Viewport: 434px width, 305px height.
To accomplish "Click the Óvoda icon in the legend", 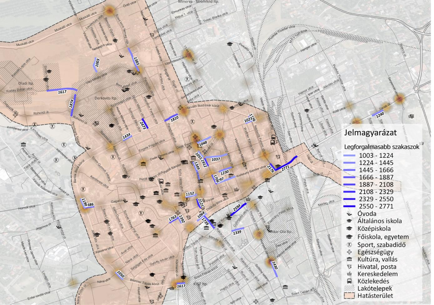I will click(349, 214).
